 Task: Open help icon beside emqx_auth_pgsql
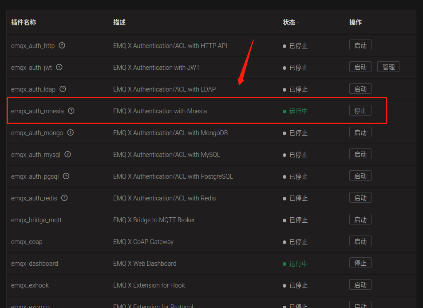pos(66,176)
